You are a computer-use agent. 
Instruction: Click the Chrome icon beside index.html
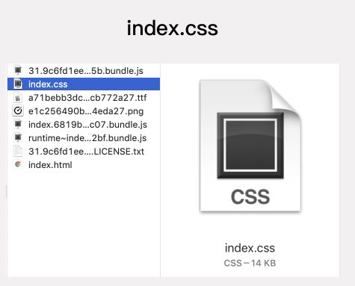click(x=18, y=164)
